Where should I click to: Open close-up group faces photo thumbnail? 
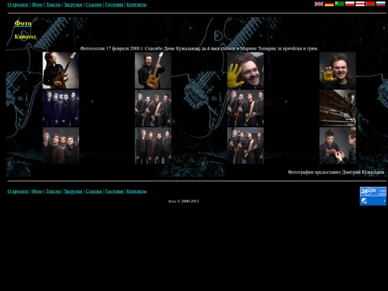coord(61,145)
